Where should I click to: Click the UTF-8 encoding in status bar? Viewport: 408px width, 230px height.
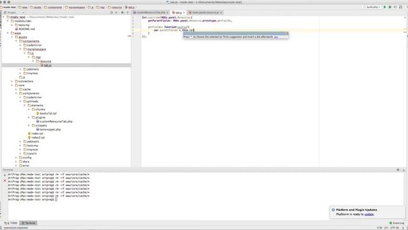point(394,227)
